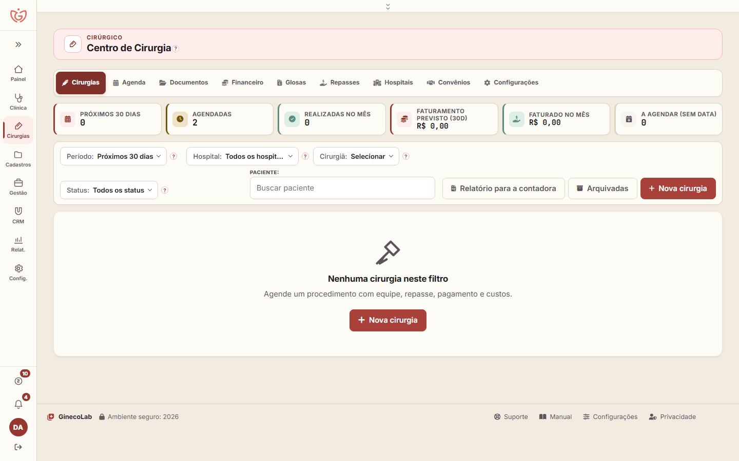Open the Período dropdown
Viewport: 739px width, 461px height.
coord(113,156)
